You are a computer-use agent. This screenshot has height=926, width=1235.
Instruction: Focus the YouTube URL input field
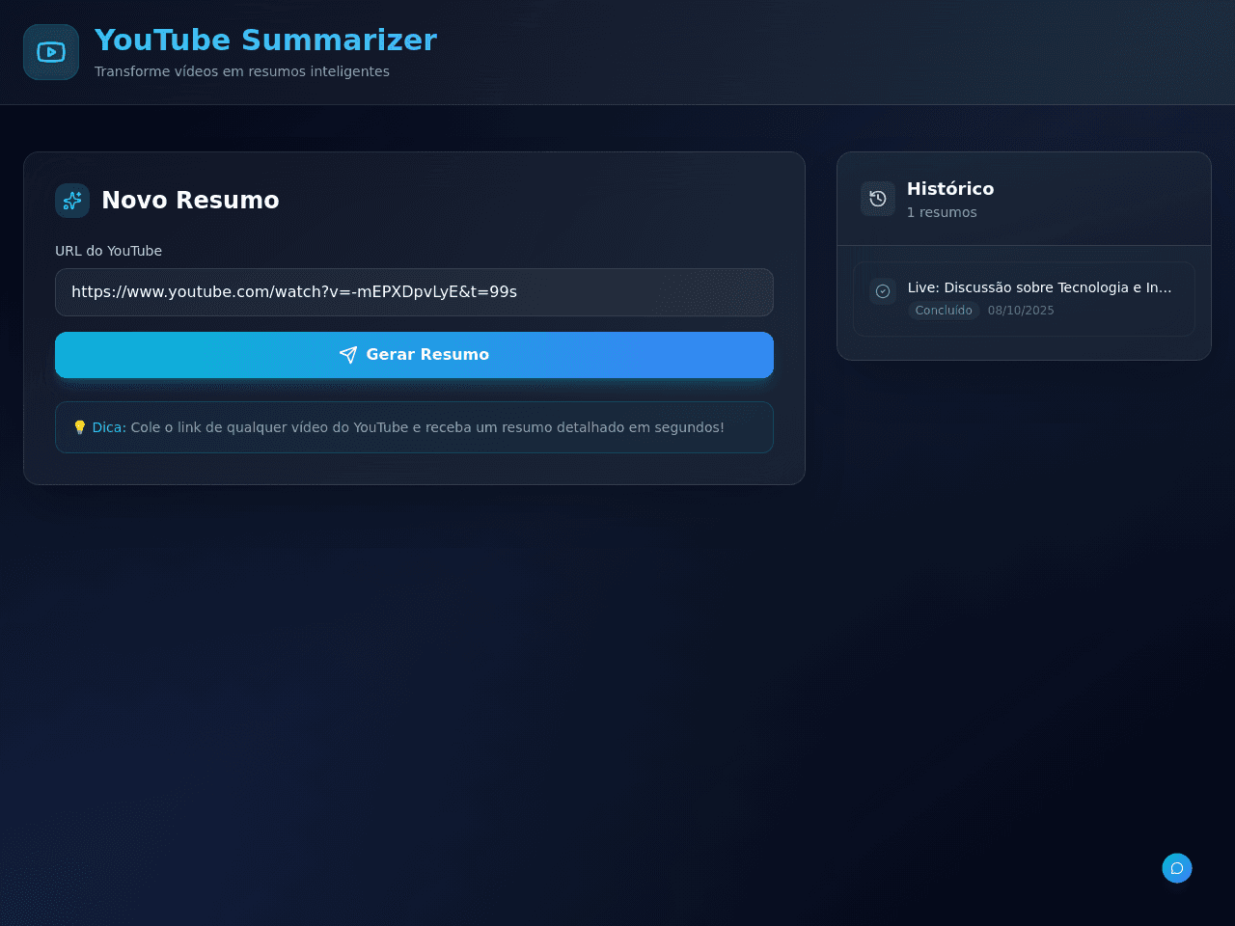coord(414,292)
